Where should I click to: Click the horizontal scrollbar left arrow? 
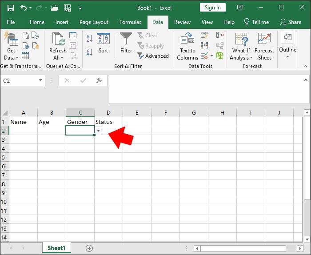197,248
